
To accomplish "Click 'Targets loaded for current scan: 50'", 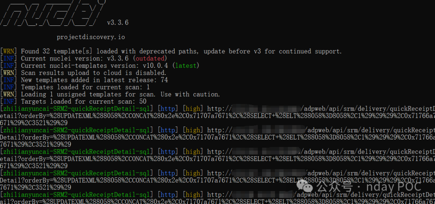I will [x=83, y=102].
